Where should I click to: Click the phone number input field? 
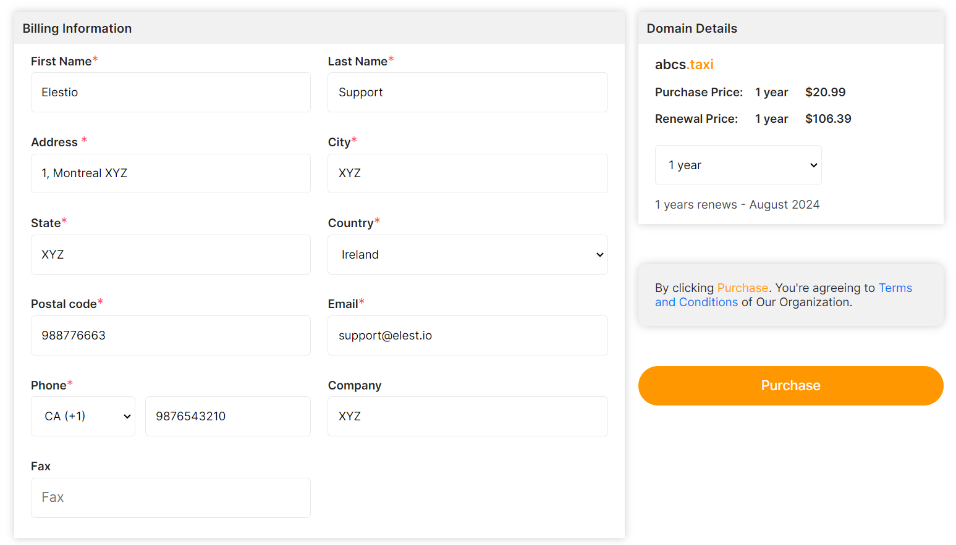coord(227,416)
